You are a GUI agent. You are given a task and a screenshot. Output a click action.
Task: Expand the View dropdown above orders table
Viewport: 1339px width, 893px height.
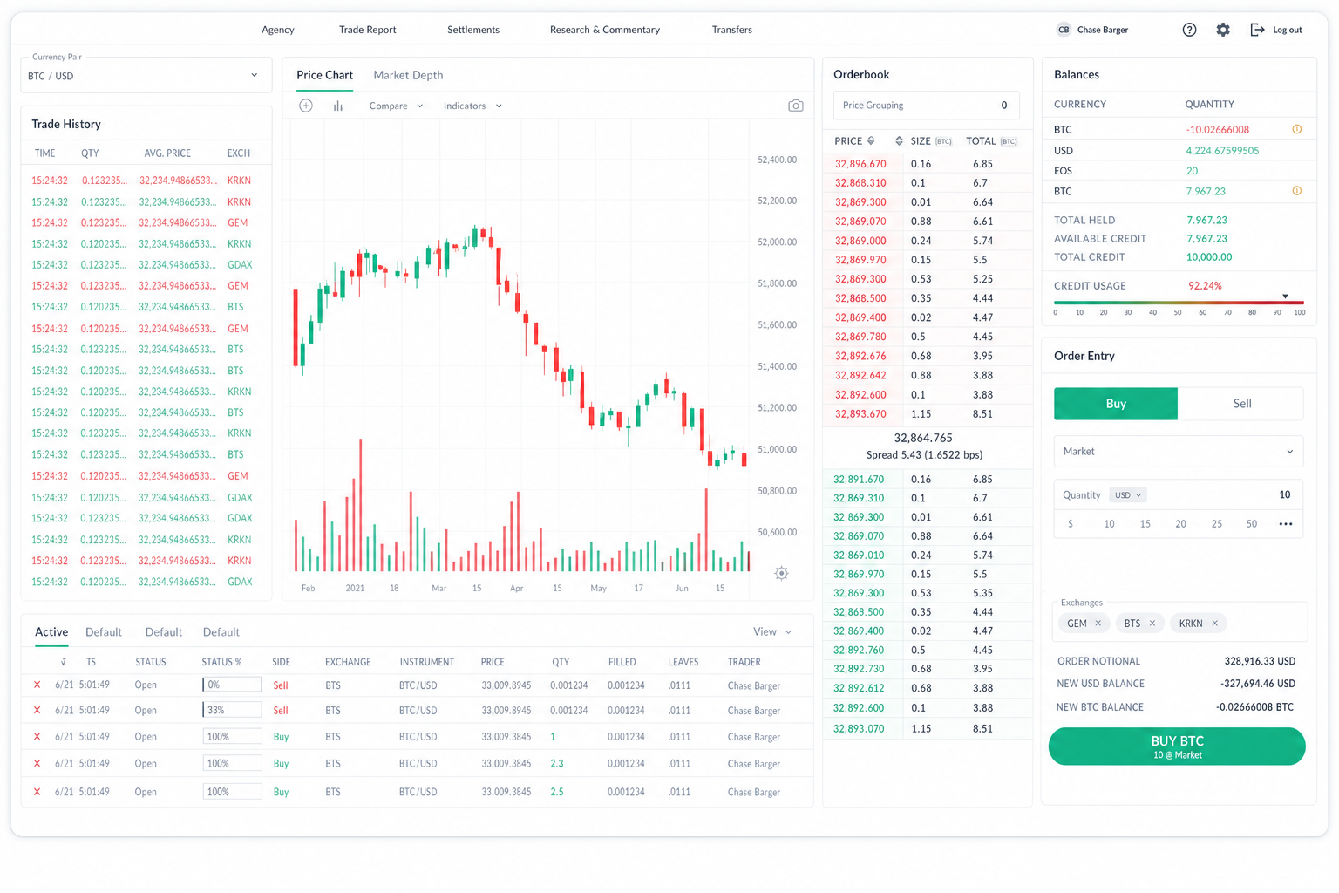(x=772, y=632)
